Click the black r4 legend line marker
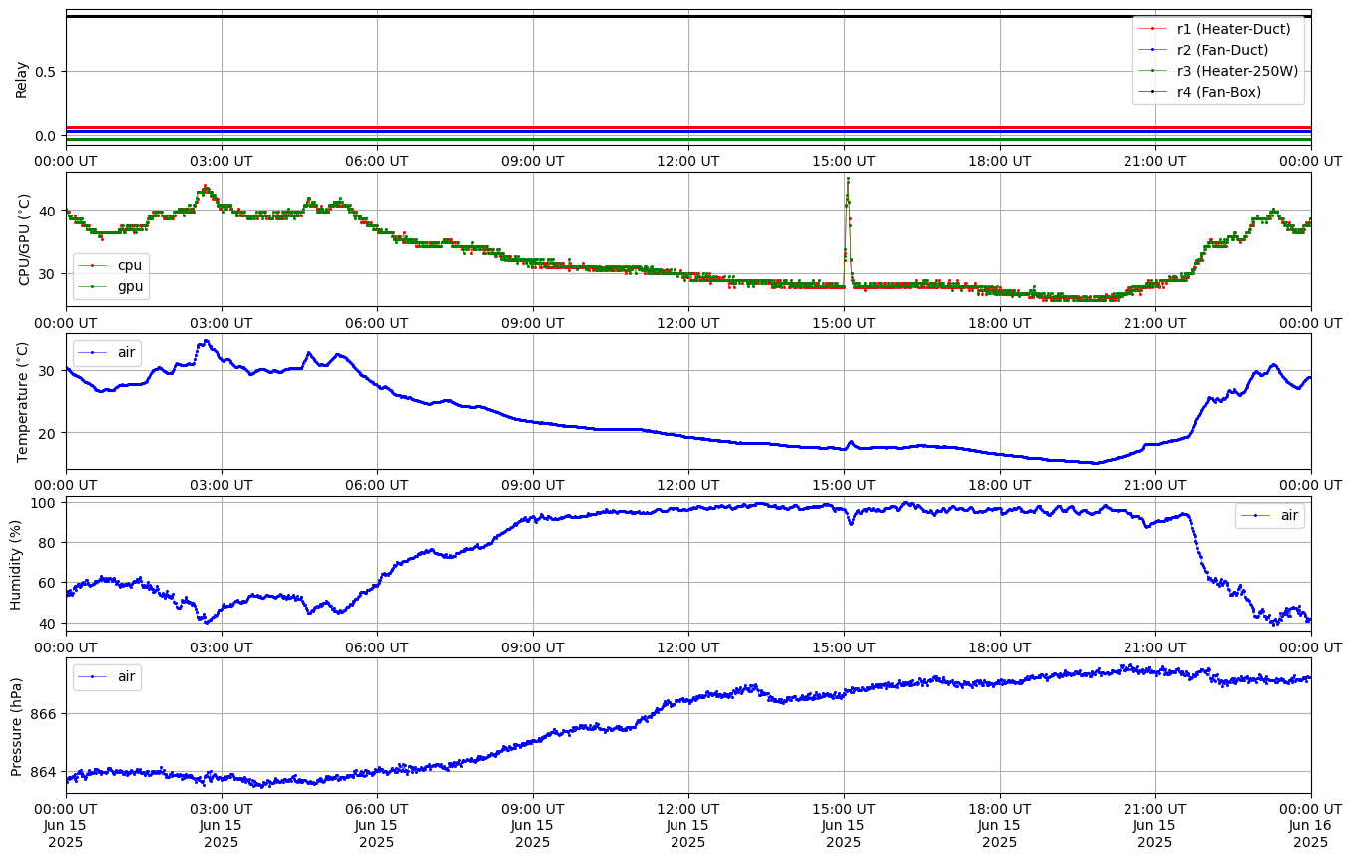This screenshot has height=859, width=1352. click(x=1152, y=92)
